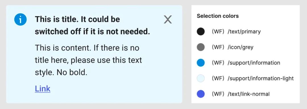Viewport: 307px width, 109px height.
Task: Choose the purple text/link-normal swatch
Action: click(x=201, y=94)
